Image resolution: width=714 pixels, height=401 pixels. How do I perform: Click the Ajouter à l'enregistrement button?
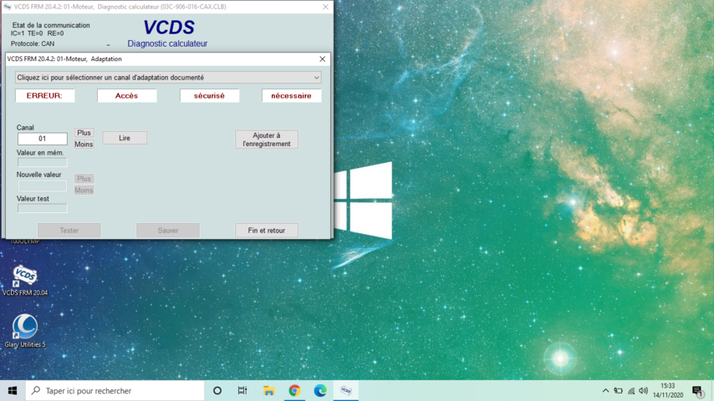coord(267,140)
